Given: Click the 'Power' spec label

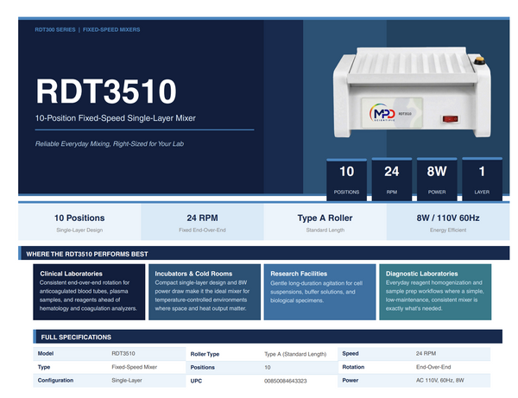Looking at the screenshot, I should (x=351, y=380).
